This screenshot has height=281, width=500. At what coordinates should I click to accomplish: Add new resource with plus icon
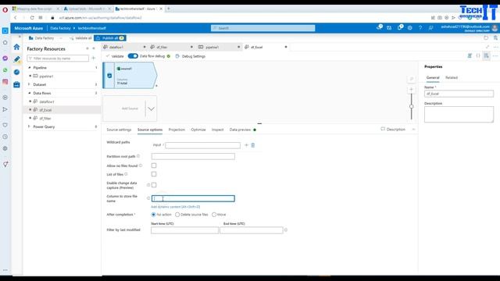click(94, 59)
